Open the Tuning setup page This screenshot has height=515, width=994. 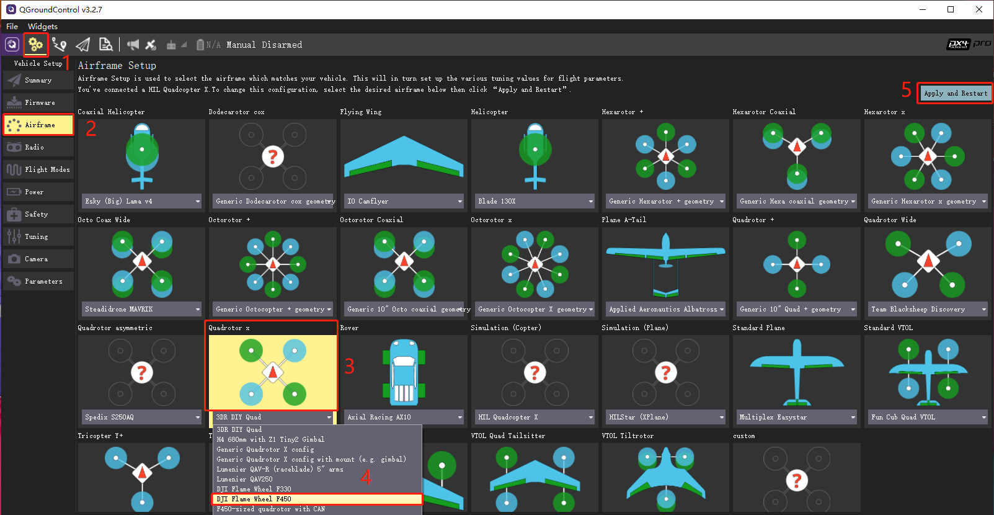tap(38, 236)
